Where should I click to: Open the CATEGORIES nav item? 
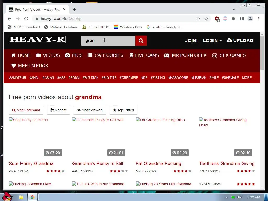(105, 55)
